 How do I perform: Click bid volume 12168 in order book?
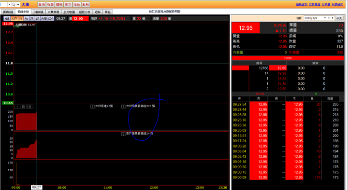263,68
